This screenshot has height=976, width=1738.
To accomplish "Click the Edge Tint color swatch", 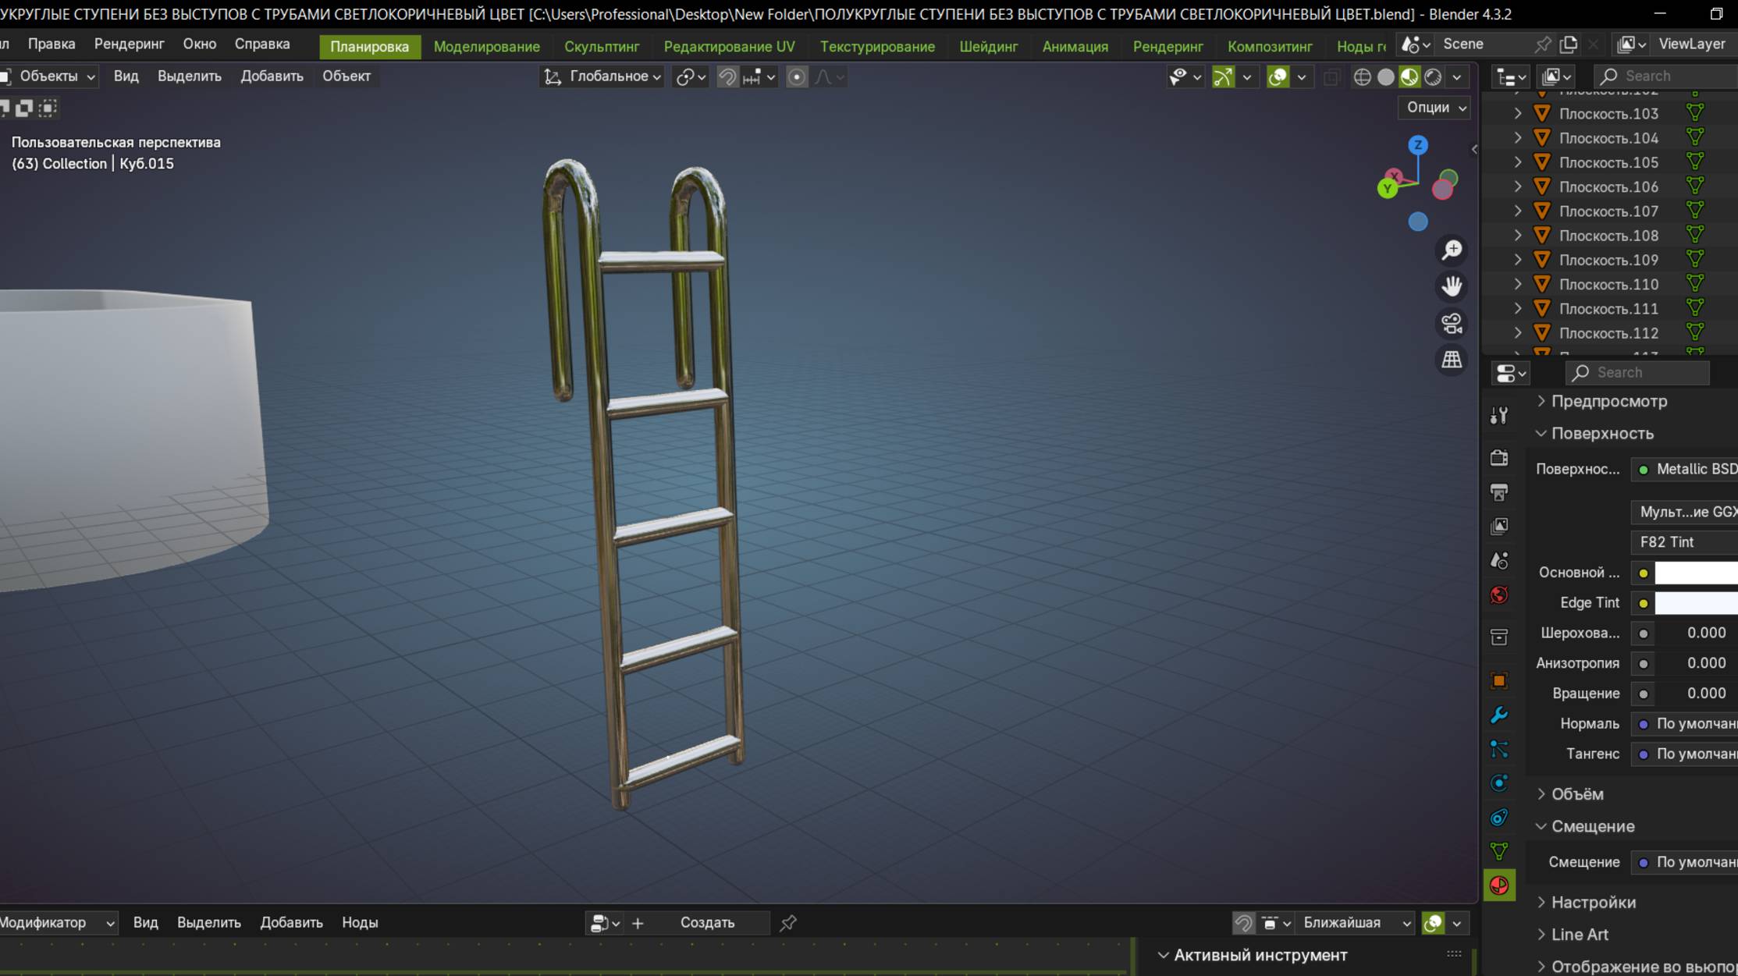I will coord(1695,602).
